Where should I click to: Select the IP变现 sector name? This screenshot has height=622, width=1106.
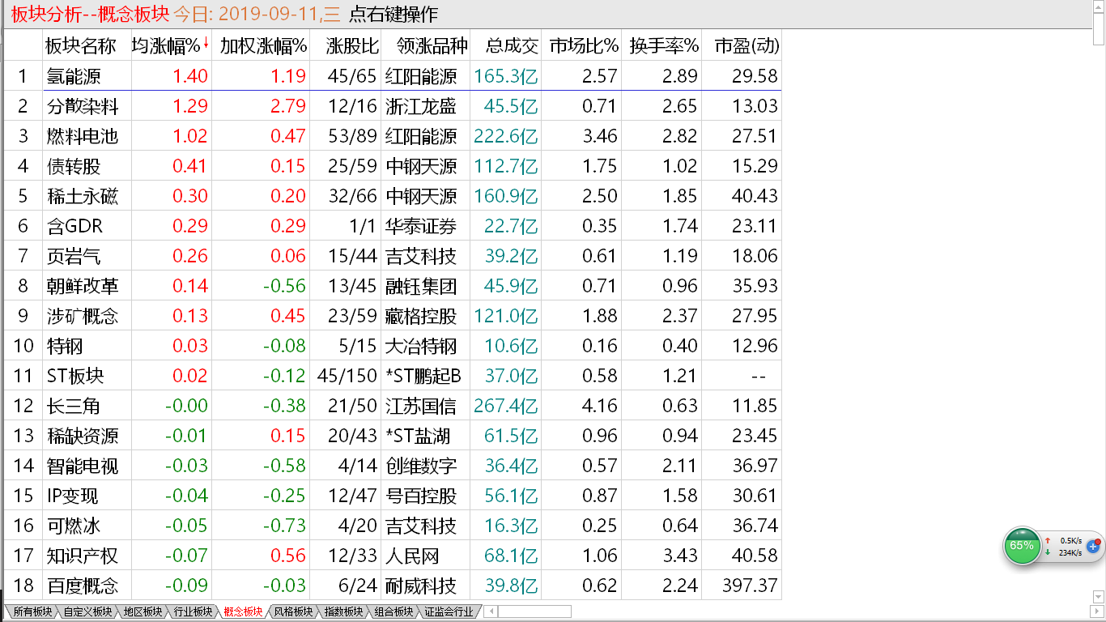(x=73, y=496)
